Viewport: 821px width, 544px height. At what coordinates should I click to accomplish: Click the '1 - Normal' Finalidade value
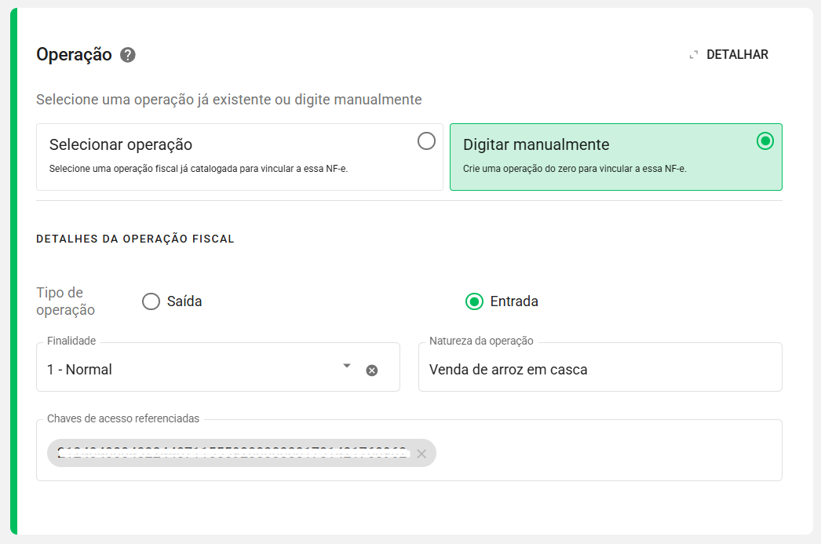coord(80,370)
